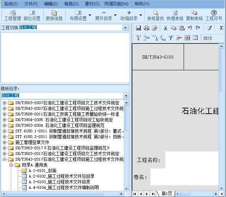Image resolution: width=226 pixels, height=197 pixels.
Task: Select the format brush icon
Action: [x=209, y=28]
